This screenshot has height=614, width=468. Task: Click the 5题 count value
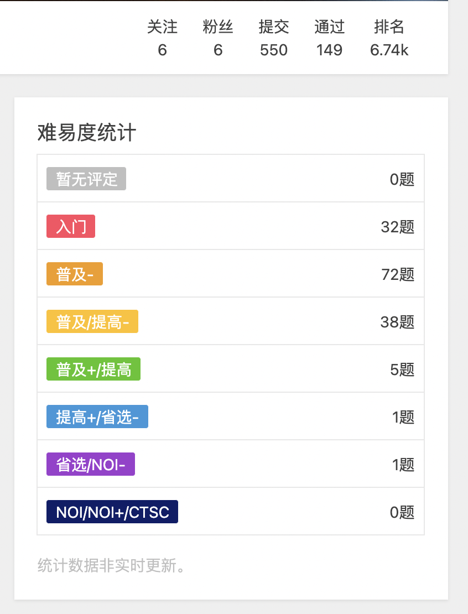(402, 370)
